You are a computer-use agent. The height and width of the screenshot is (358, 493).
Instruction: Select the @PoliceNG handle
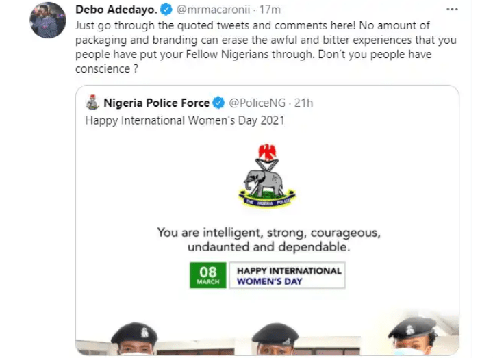pos(255,103)
